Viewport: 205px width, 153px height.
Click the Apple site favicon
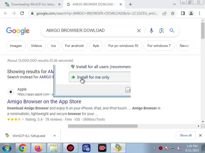[x=11, y=92]
